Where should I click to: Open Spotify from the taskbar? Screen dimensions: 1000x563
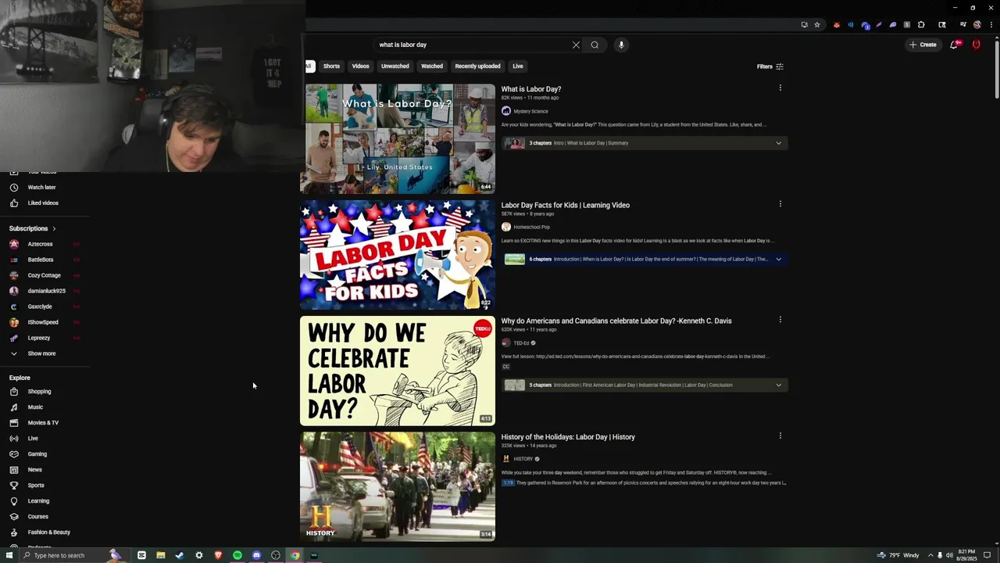[x=237, y=555]
